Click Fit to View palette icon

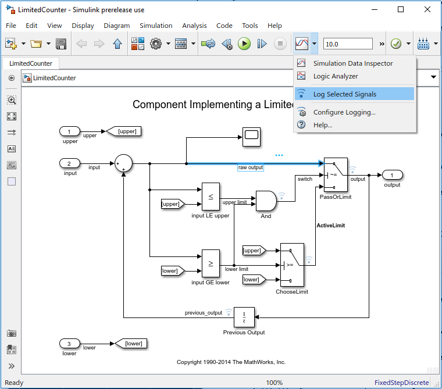point(12,116)
